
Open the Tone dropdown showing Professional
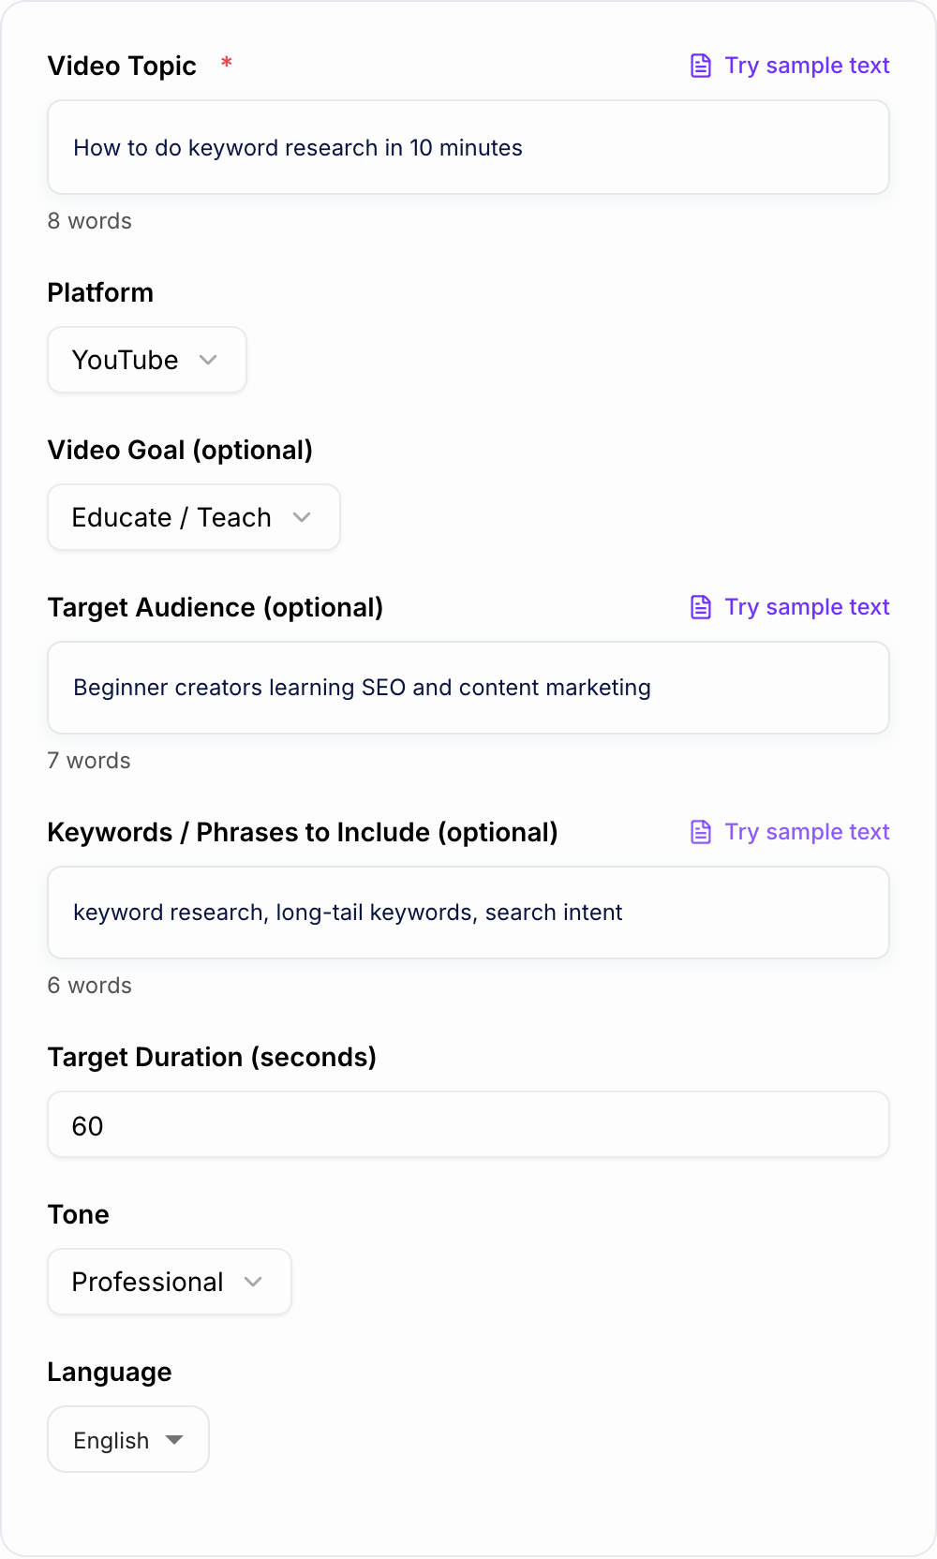[170, 1282]
